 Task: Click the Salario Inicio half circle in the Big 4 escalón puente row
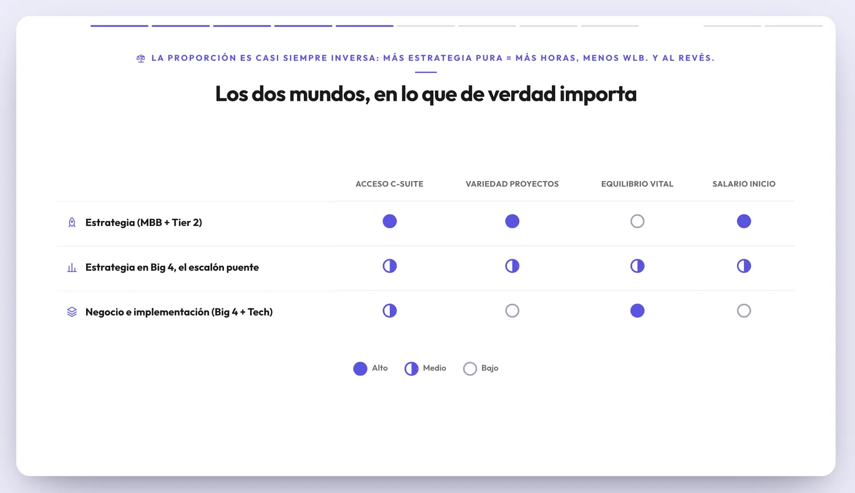tap(744, 266)
